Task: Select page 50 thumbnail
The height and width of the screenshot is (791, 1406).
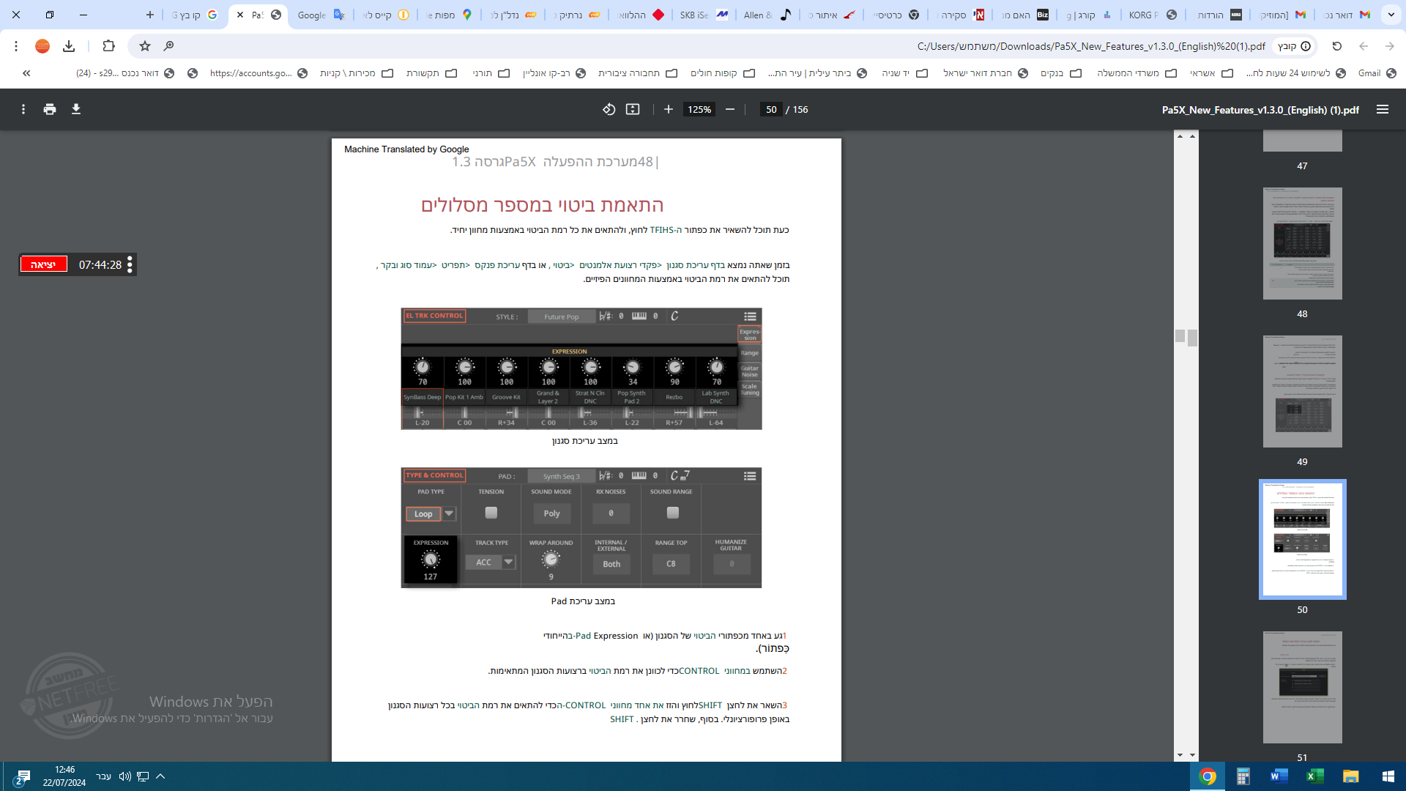Action: tap(1302, 539)
